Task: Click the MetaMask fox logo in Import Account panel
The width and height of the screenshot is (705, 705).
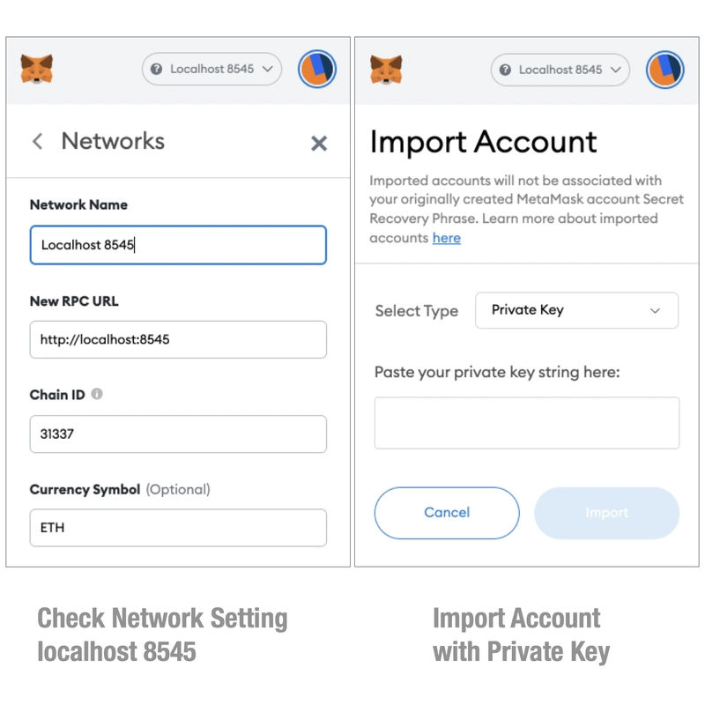Action: 386,70
